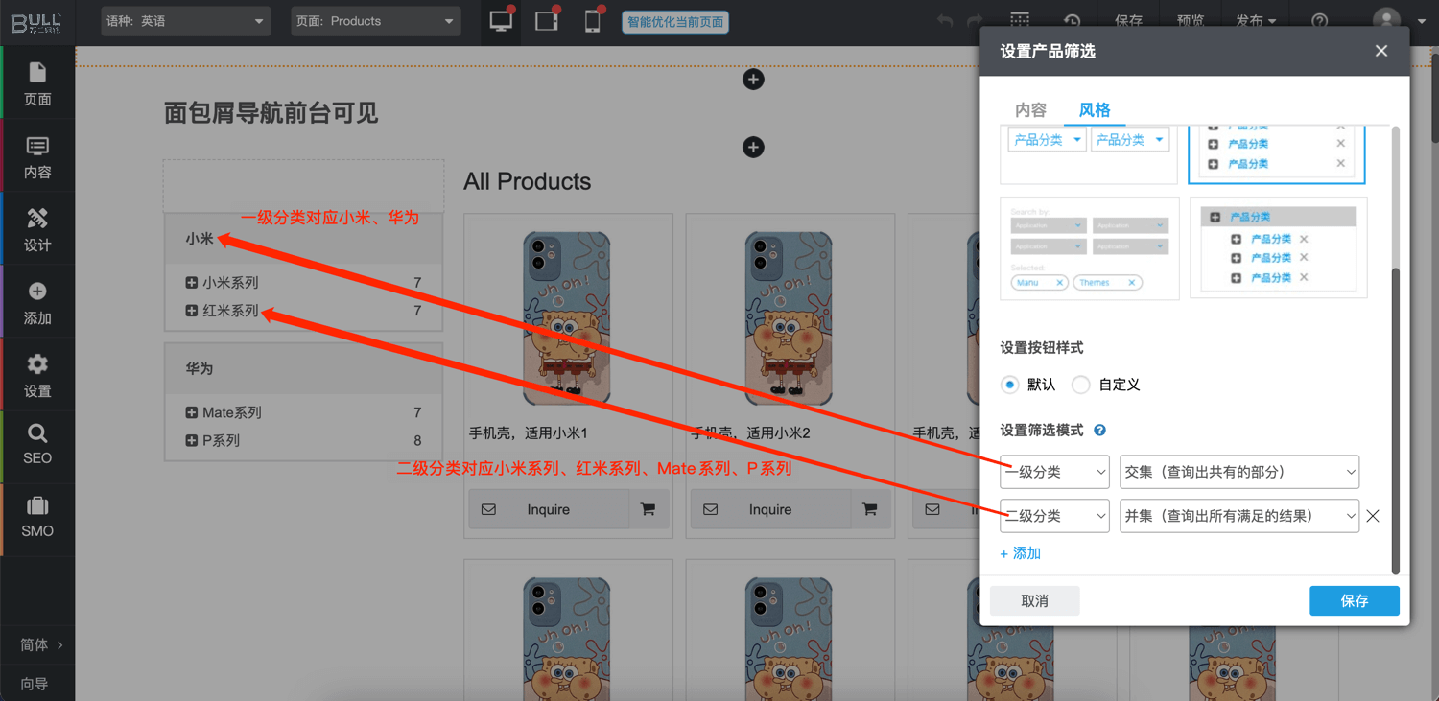1439x701 pixels.
Task: Open the SEO sidebar tool
Action: [x=37, y=444]
